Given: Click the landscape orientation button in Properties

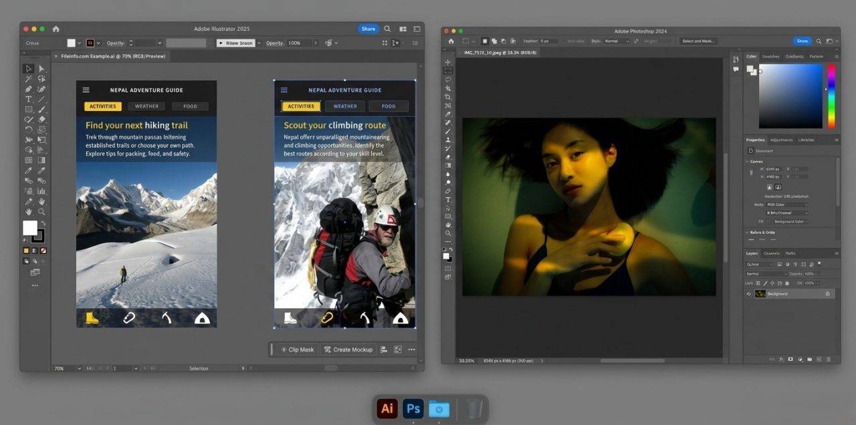Looking at the screenshot, I should coord(779,187).
